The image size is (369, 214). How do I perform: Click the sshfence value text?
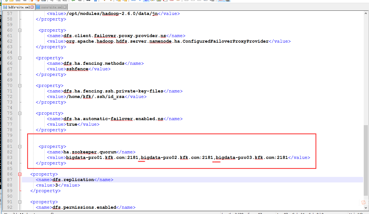tap(77, 69)
